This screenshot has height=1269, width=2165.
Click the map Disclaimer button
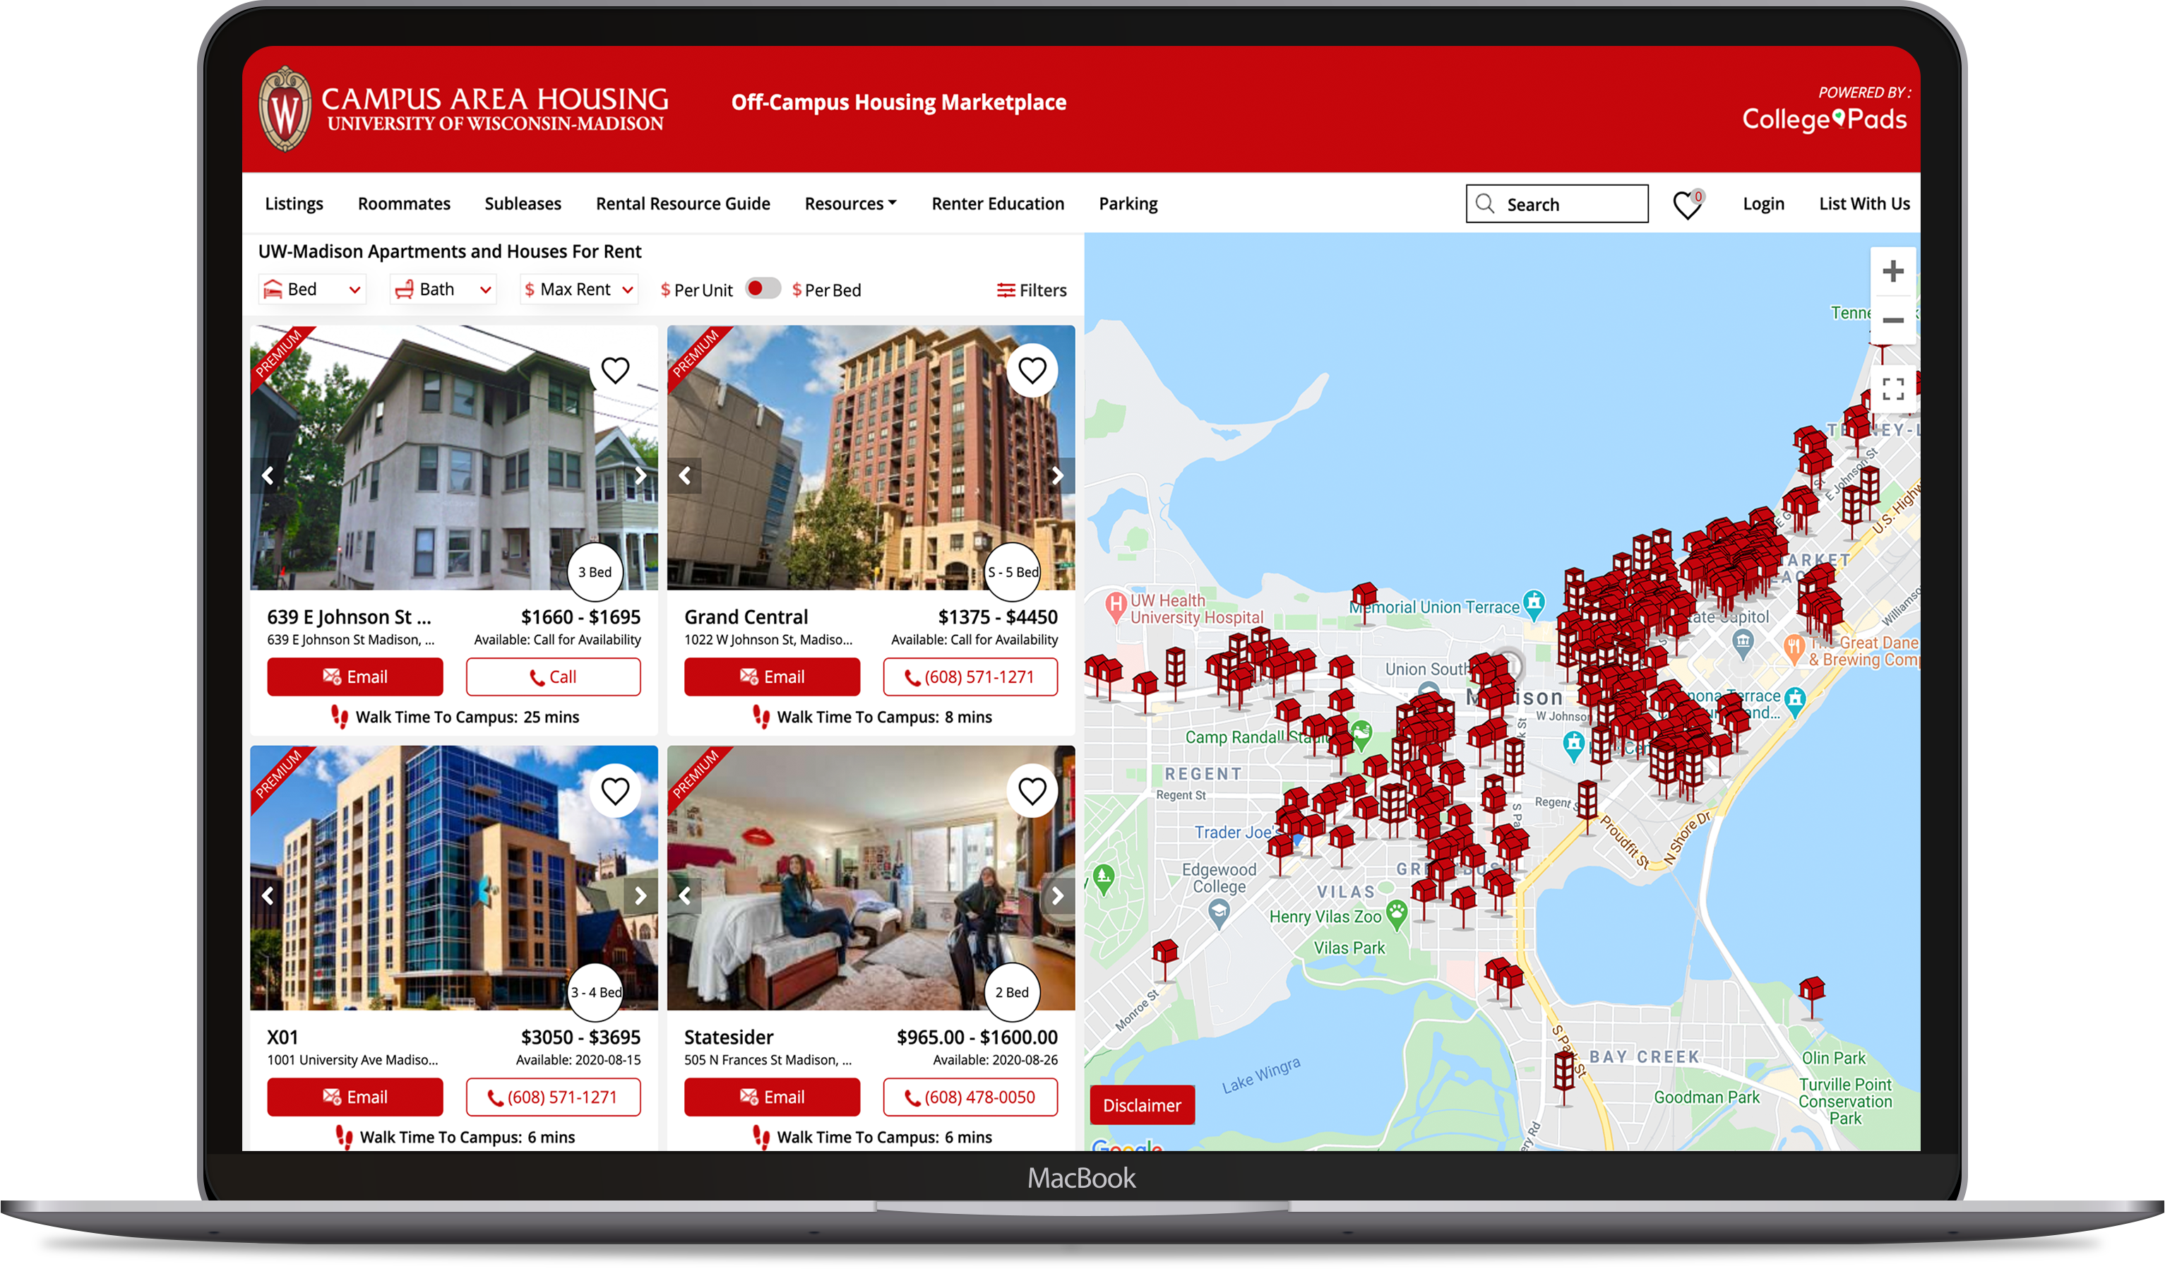(x=1142, y=1105)
